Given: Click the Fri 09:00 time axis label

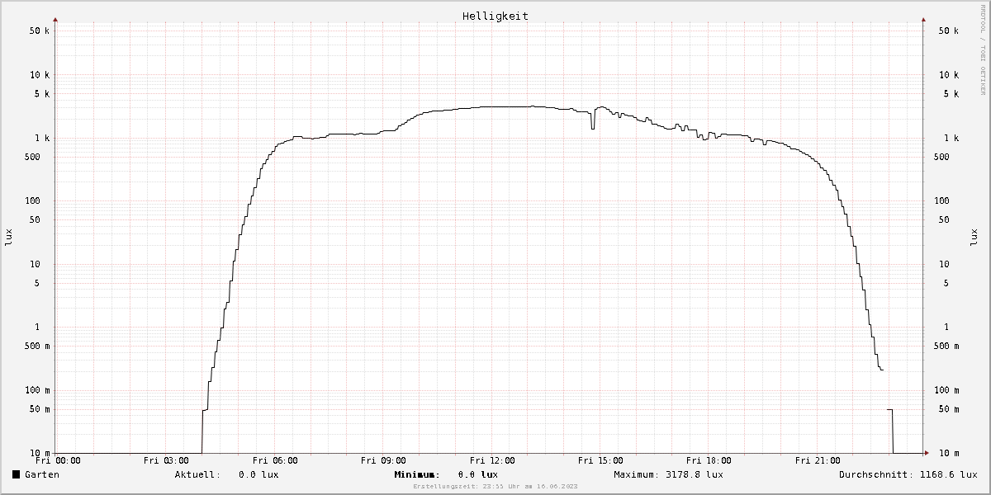Looking at the screenshot, I should (x=383, y=460).
